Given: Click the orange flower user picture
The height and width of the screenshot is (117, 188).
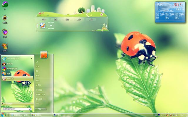Looking at the screenshot, I should pos(44,55).
